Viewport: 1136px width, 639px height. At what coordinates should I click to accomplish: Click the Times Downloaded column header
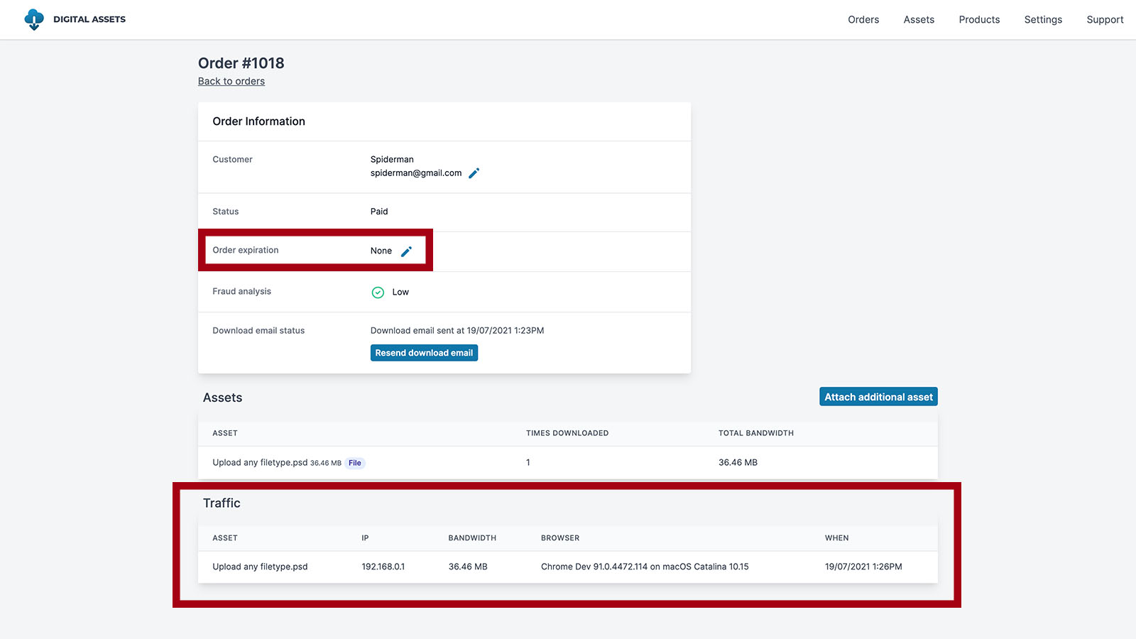point(567,433)
